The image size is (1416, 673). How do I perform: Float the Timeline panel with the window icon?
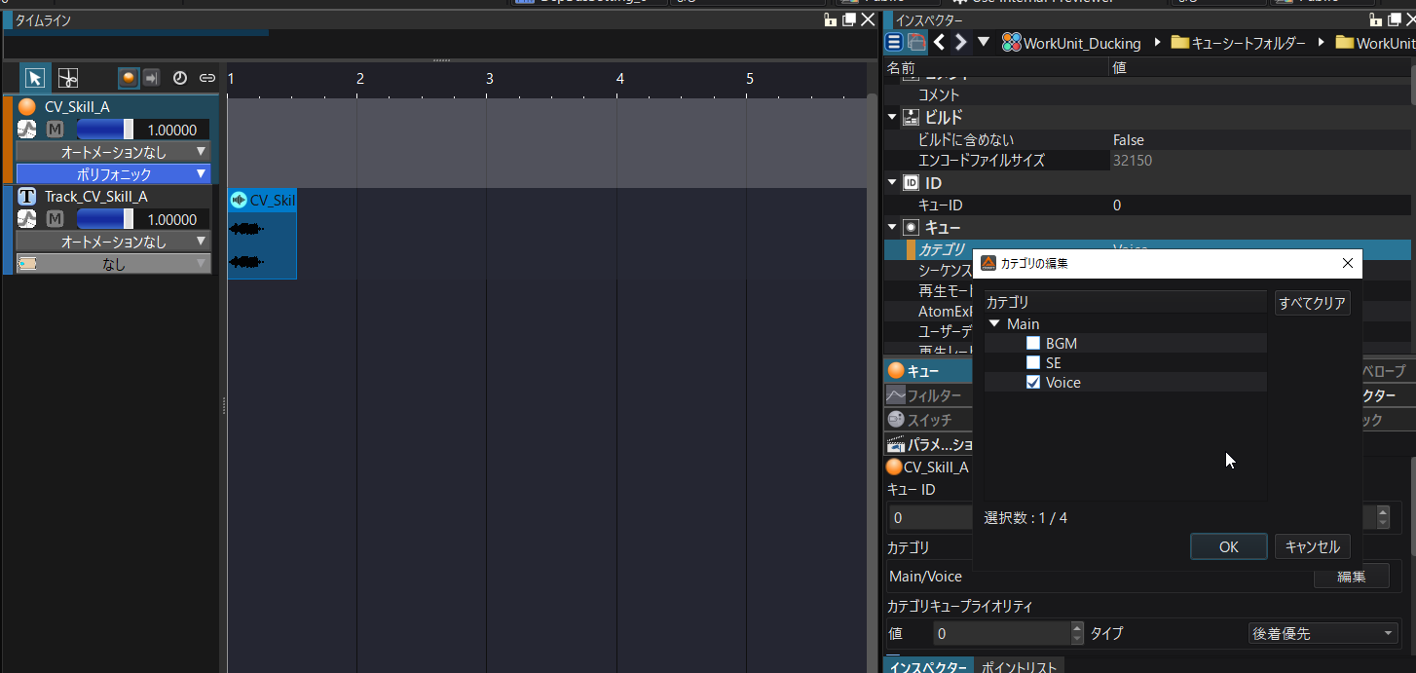click(849, 19)
